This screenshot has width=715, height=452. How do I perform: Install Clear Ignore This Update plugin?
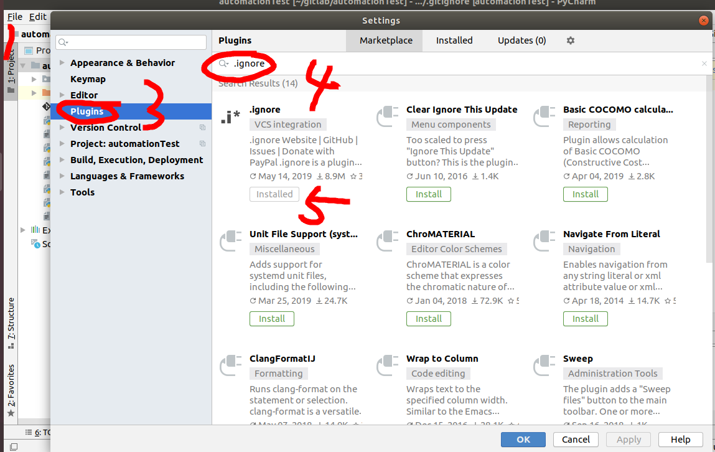click(x=429, y=194)
